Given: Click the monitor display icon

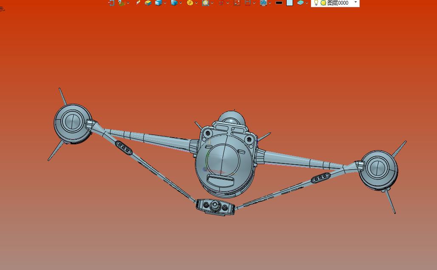Looking at the screenshot, I should 263,3.
